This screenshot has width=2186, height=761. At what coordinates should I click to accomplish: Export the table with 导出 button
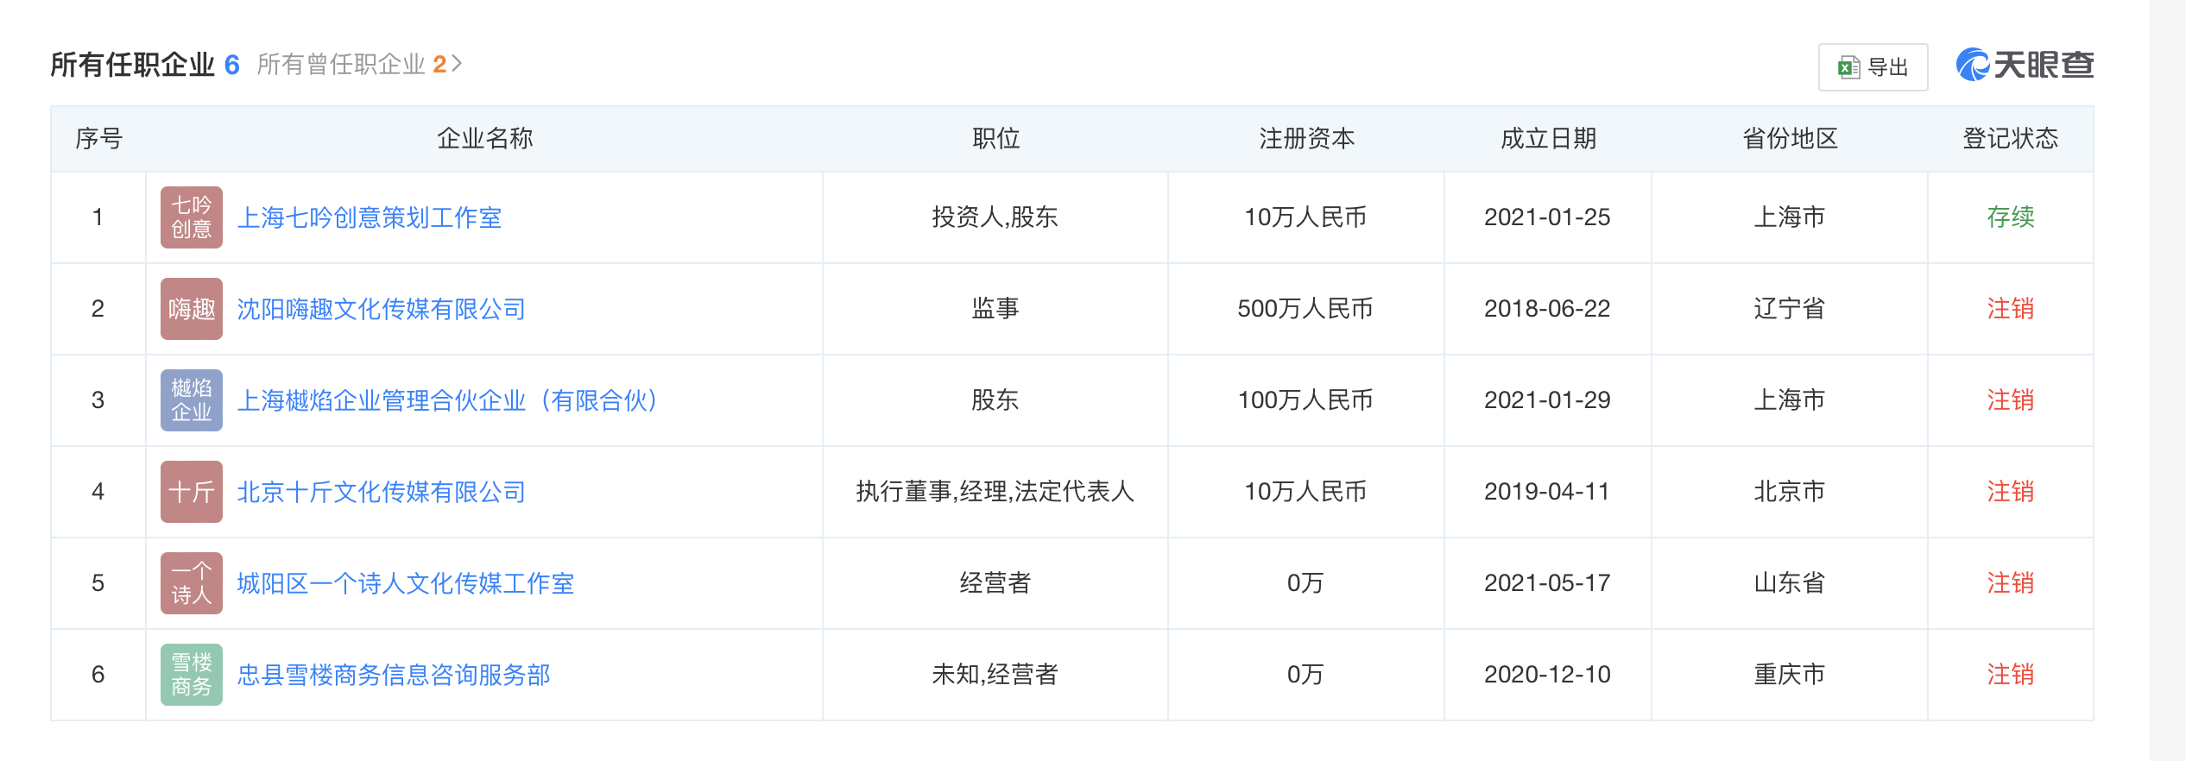[x=1873, y=67]
